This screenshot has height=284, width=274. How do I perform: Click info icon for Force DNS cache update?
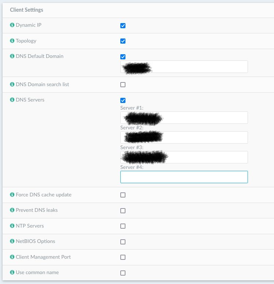point(12,195)
